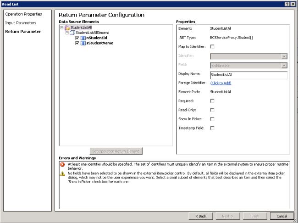The image size is (298, 223).
Task: Switch to Input Parameters page
Action: [x=20, y=22]
